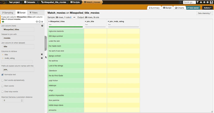Uncheck the Normalize text checkbox
This screenshot has height=113, width=214.
[x=2, y=75]
